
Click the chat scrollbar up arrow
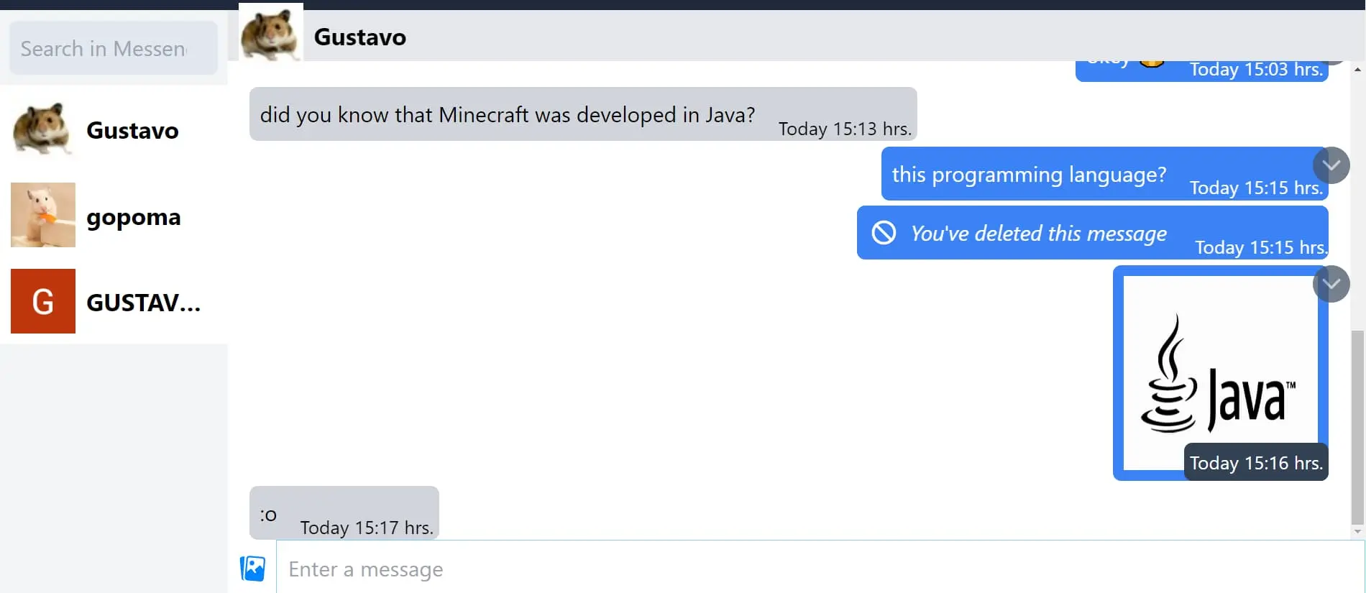[1357, 70]
